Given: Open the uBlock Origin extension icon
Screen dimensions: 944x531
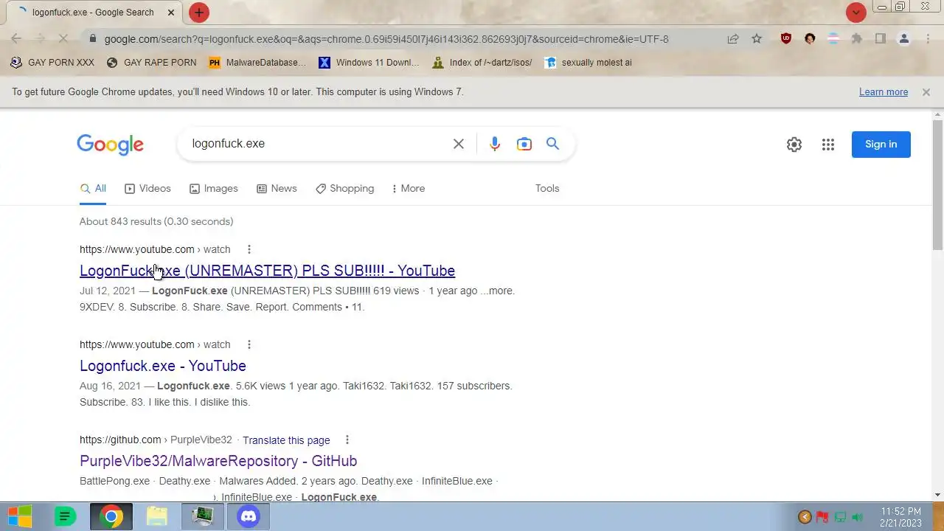Looking at the screenshot, I should point(786,39).
